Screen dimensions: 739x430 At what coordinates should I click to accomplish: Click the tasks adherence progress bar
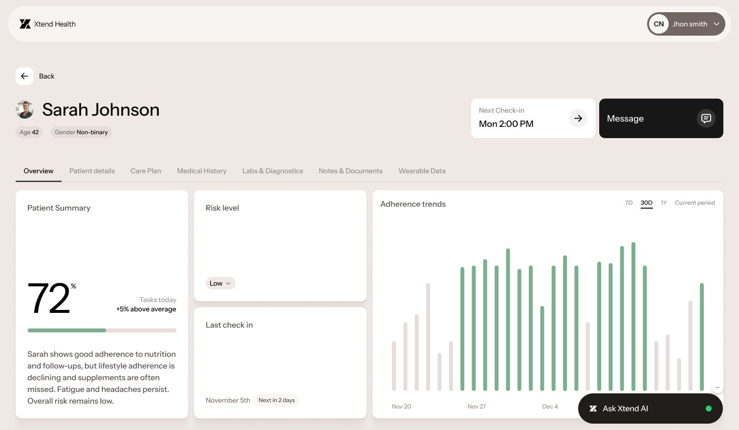102,330
